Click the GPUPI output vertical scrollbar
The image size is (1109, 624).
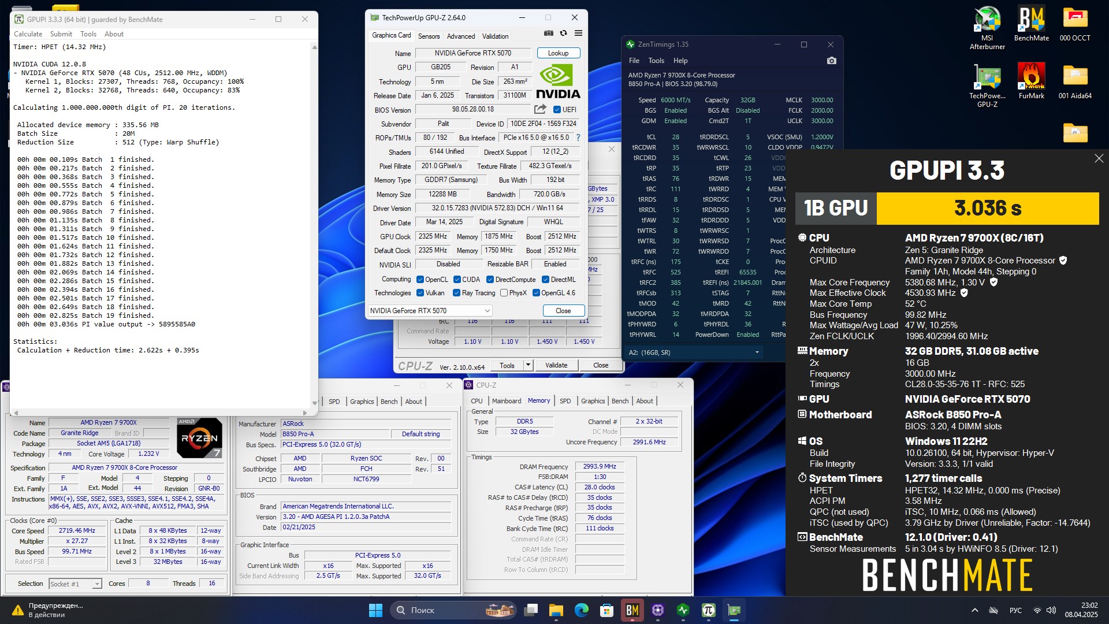pyautogui.click(x=314, y=225)
